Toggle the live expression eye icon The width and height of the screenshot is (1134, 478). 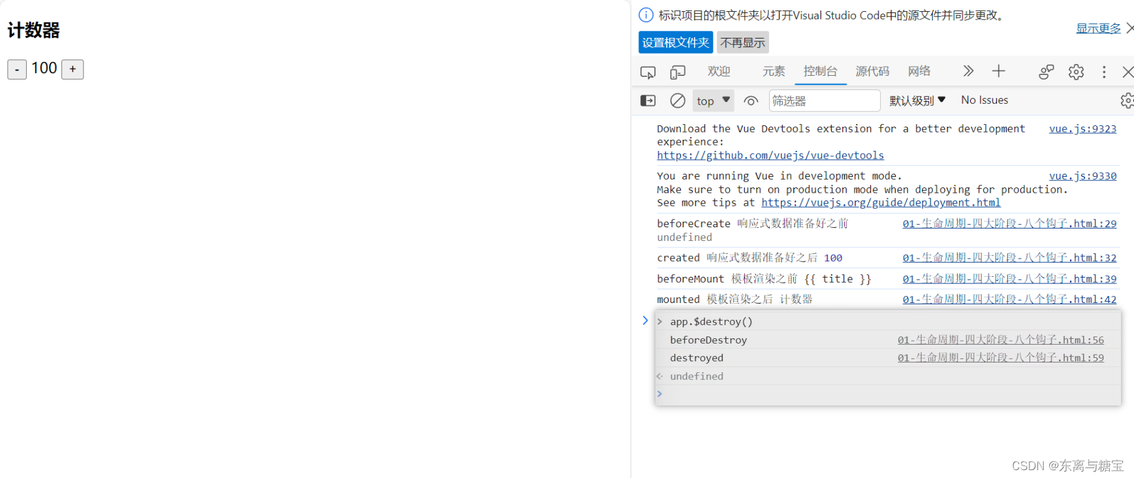[x=751, y=101]
